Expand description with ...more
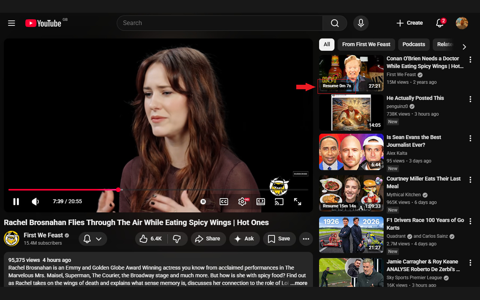Viewport: 480px width, 300px height. point(299,283)
